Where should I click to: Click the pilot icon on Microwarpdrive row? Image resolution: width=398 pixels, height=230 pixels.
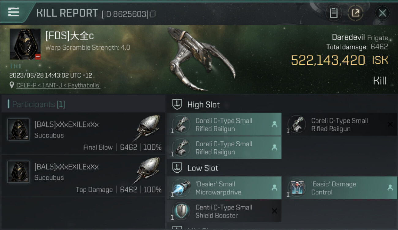pos(274,188)
